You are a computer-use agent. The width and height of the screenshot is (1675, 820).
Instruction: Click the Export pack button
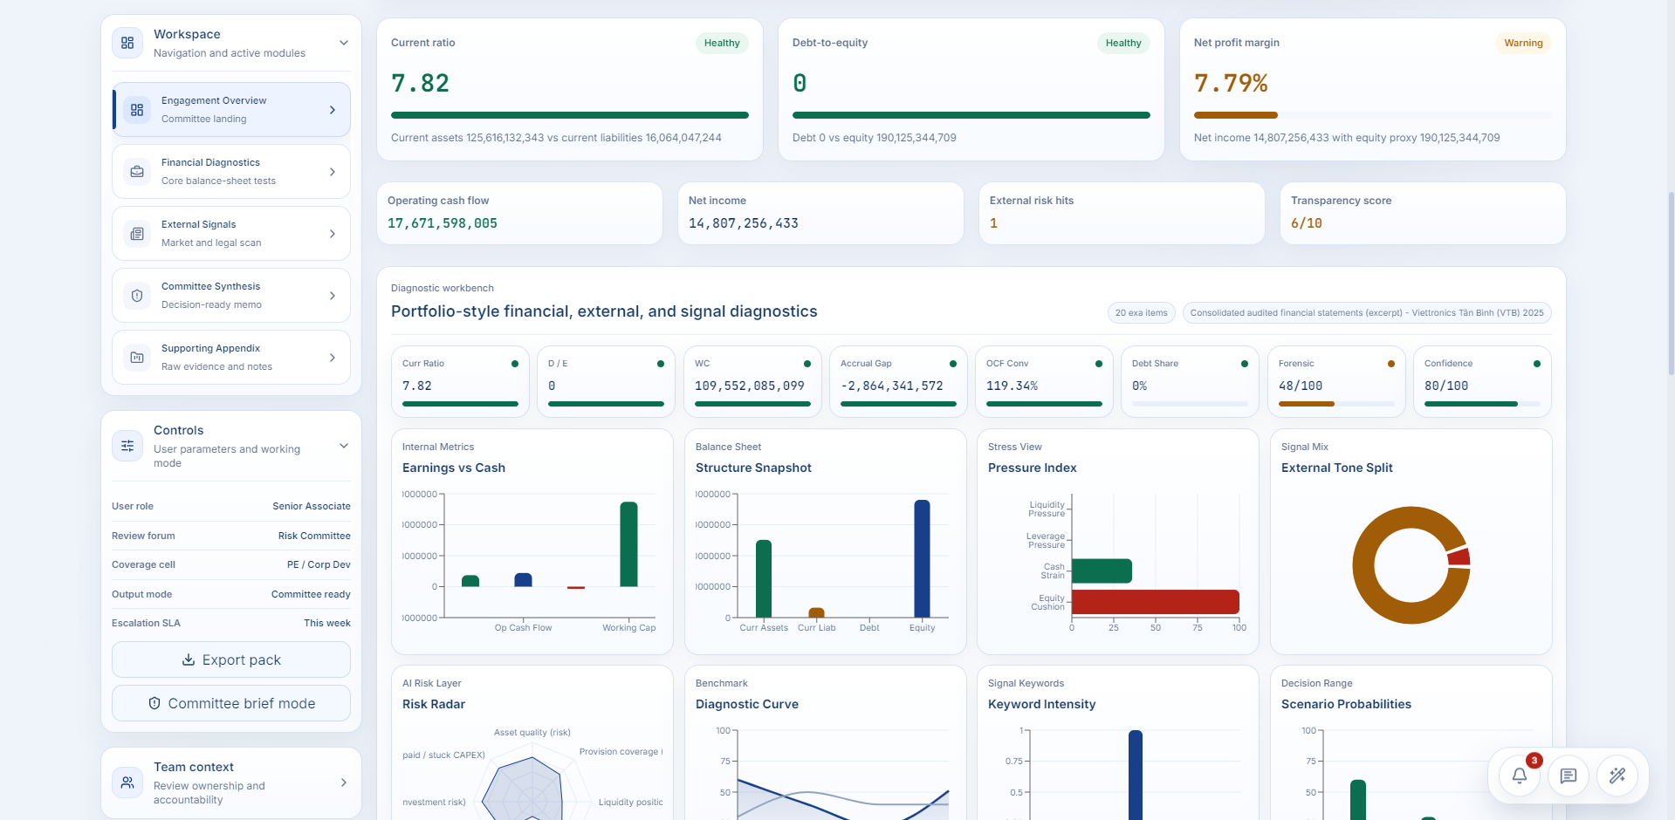point(231,659)
